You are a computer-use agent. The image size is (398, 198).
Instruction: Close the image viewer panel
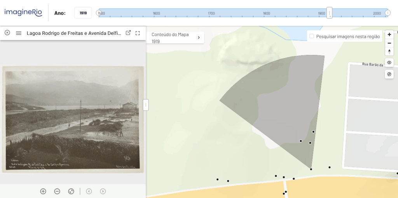(7, 33)
